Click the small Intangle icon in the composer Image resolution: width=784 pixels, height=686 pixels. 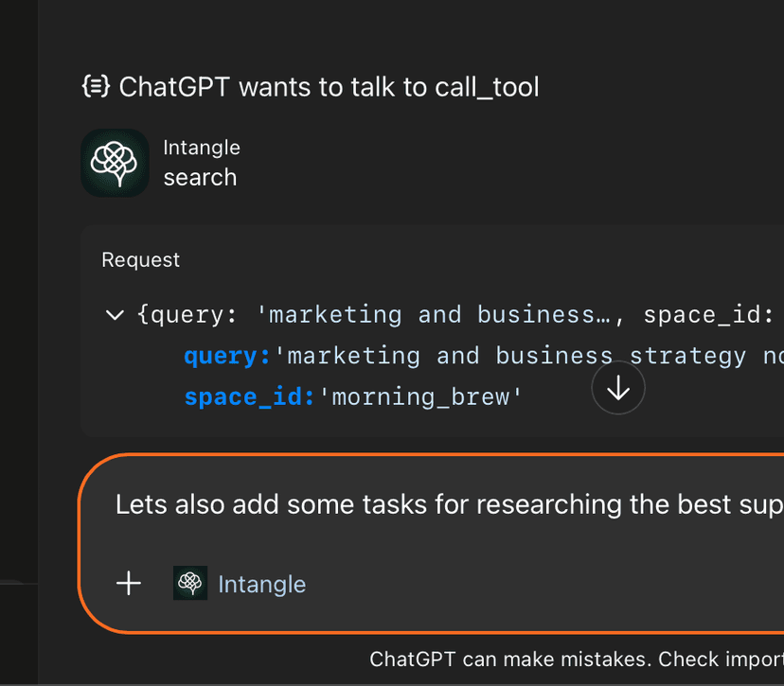(x=190, y=584)
